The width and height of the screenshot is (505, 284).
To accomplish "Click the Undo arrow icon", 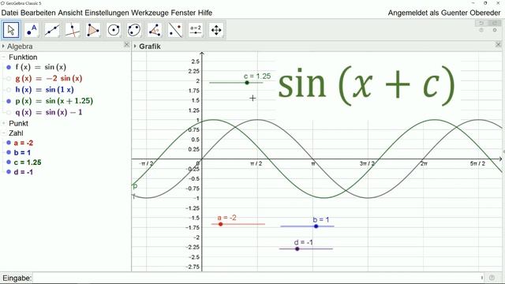I will [481, 23].
